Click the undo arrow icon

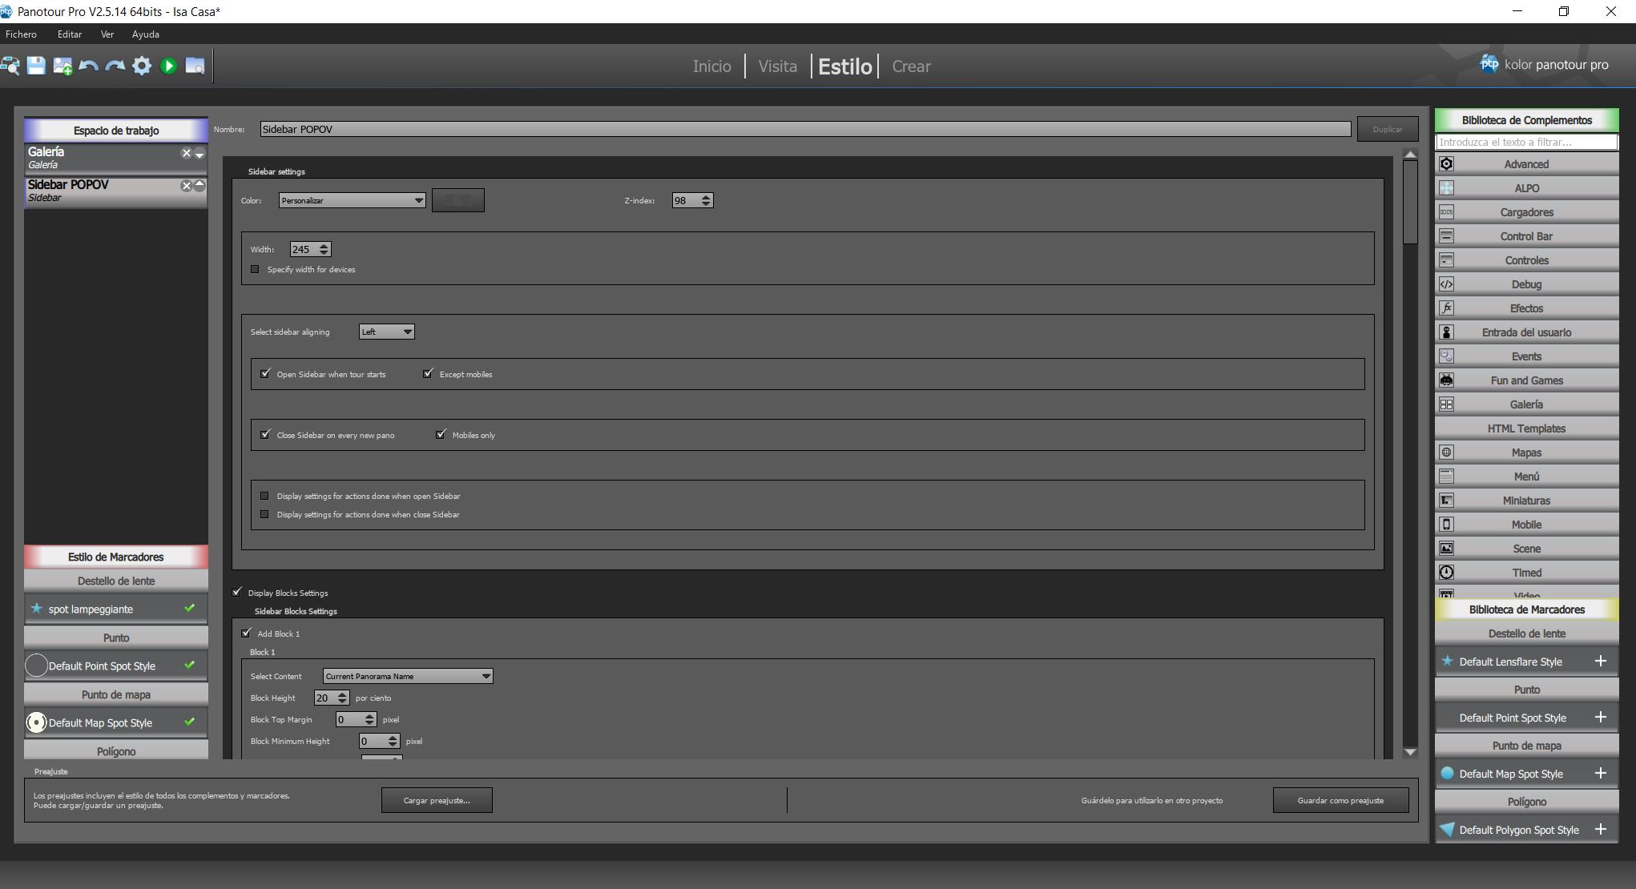89,66
